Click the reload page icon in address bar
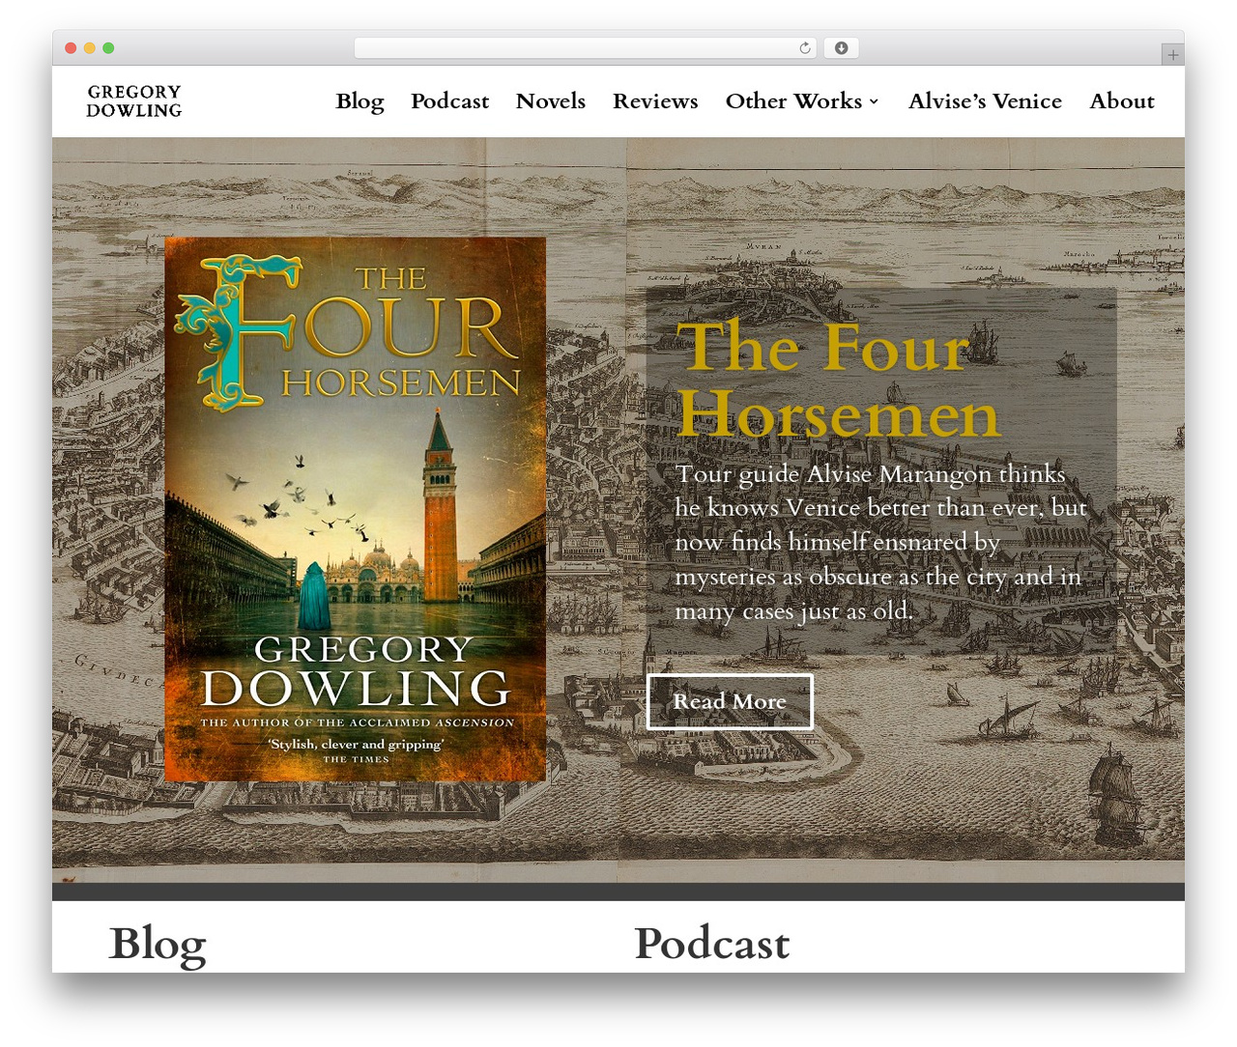This screenshot has height=1047, width=1237. 804,48
